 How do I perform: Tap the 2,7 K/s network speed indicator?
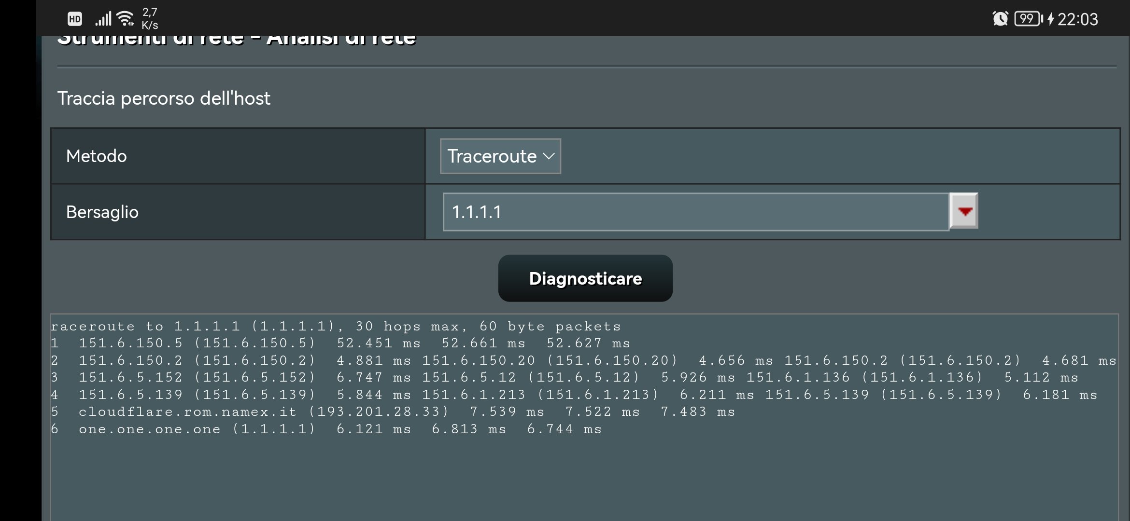(150, 19)
